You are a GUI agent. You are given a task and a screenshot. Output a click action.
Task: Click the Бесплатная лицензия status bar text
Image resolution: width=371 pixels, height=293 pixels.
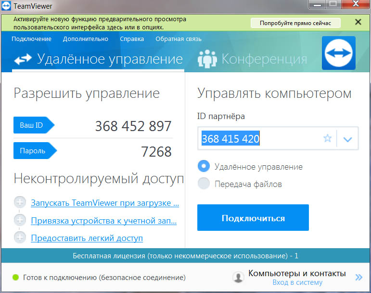coord(186,256)
